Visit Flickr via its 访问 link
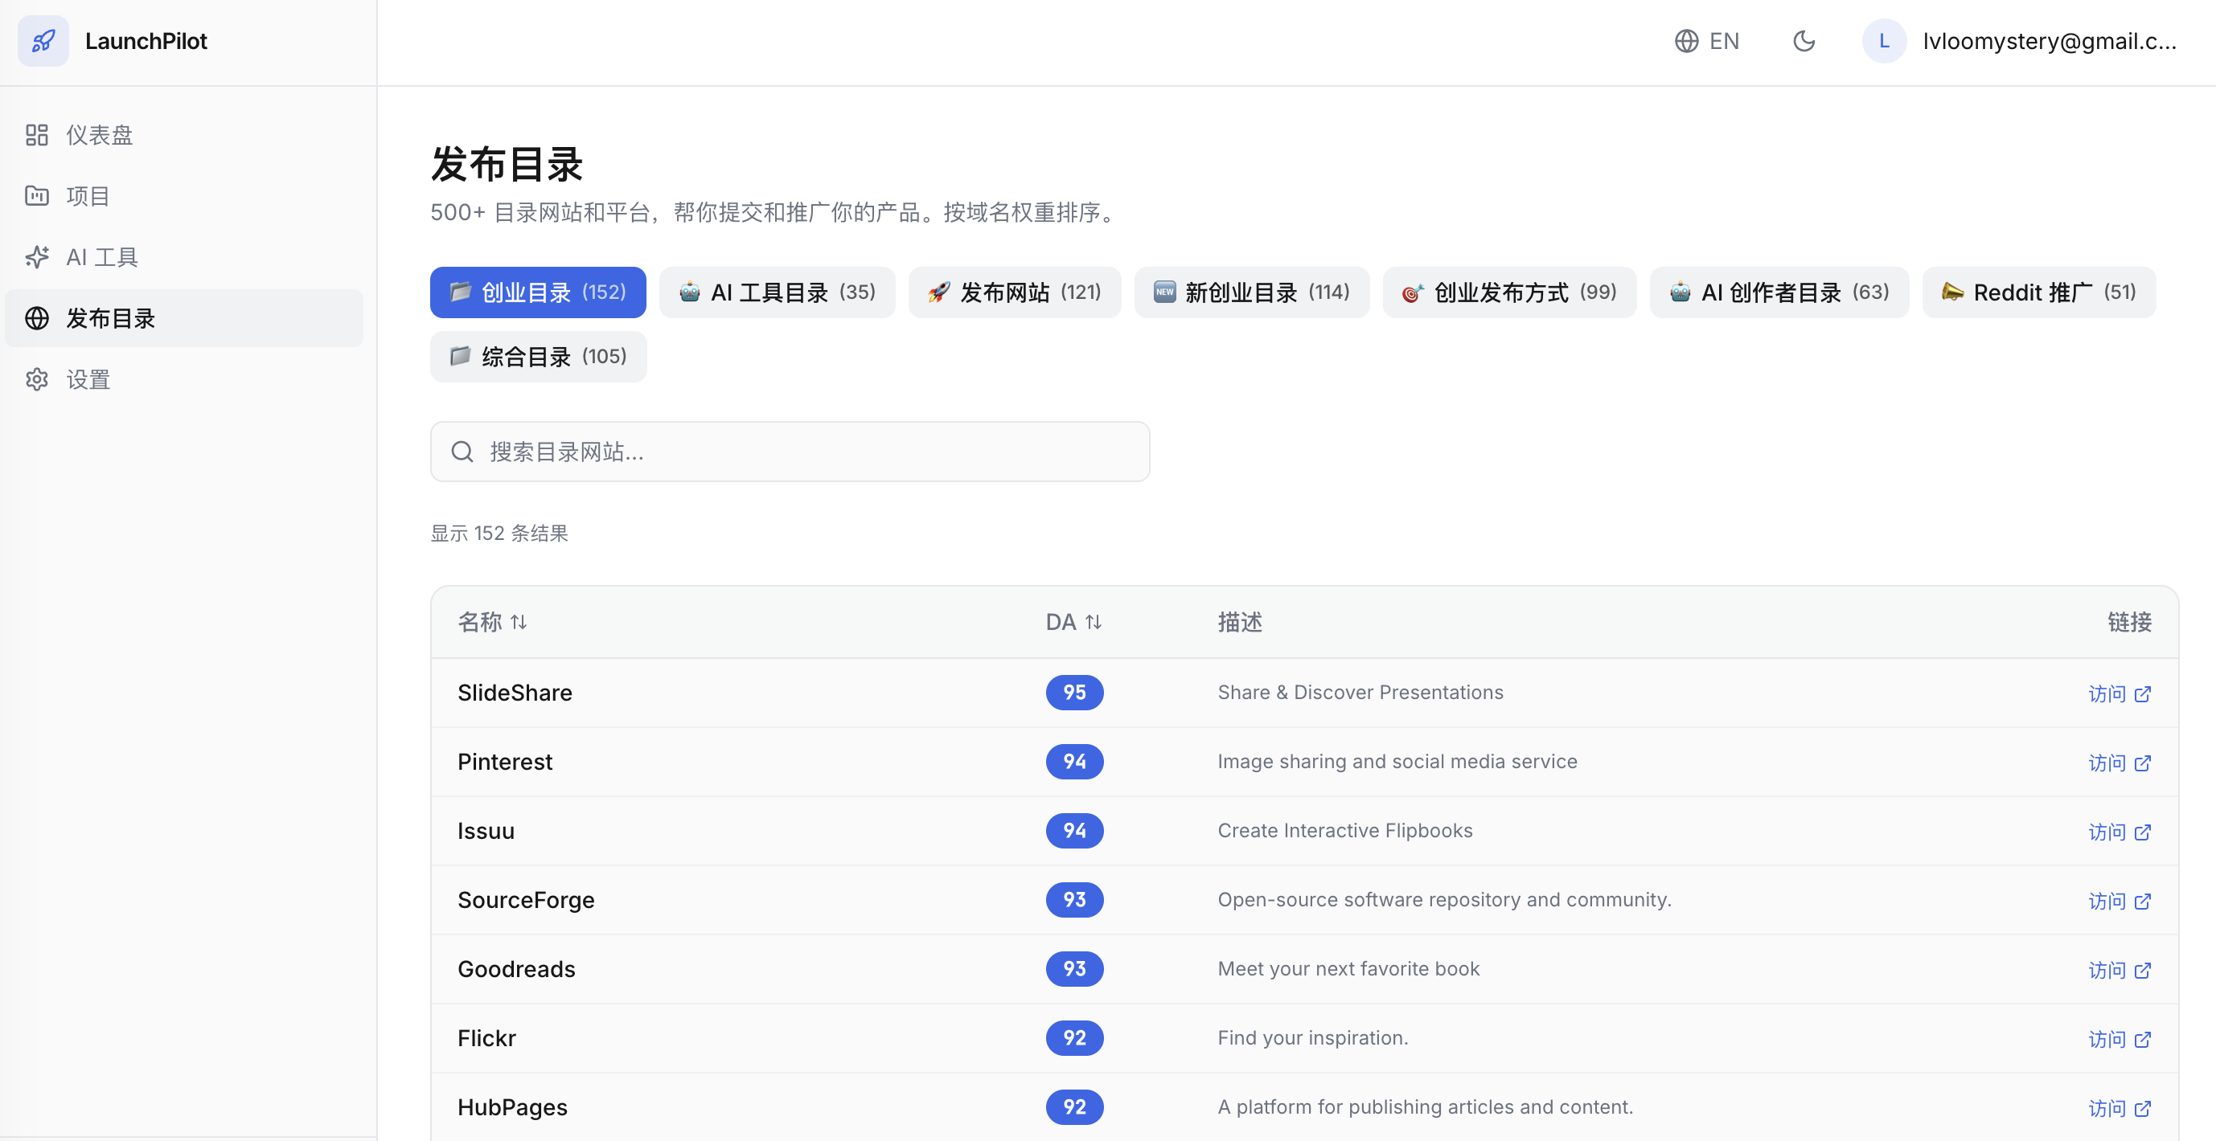Viewport: 2216px width, 1141px height. pyautogui.click(x=2120, y=1040)
